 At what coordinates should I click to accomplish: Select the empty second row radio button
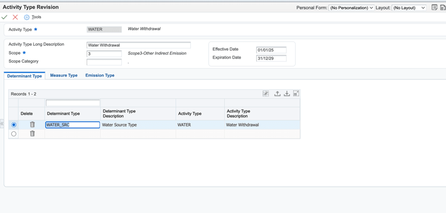13,134
